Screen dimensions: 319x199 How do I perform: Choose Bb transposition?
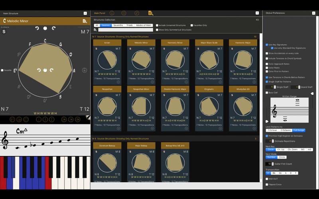pyautogui.click(x=274, y=173)
